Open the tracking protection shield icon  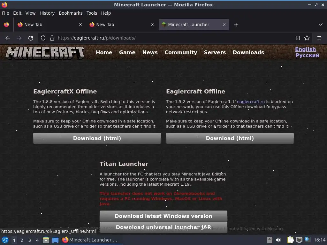[x=43, y=38]
